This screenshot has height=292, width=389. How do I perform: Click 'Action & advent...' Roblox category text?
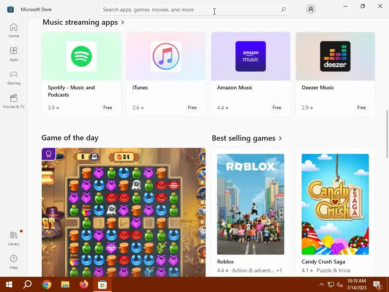pos(253,270)
